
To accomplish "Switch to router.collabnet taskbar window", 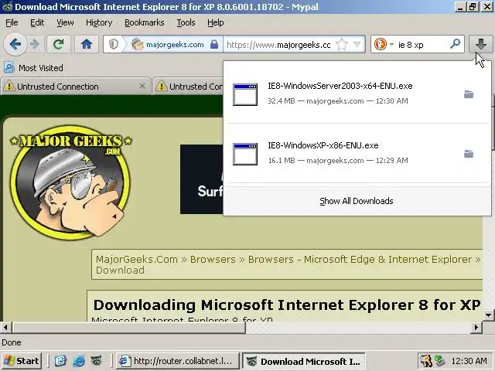I will [x=177, y=361].
